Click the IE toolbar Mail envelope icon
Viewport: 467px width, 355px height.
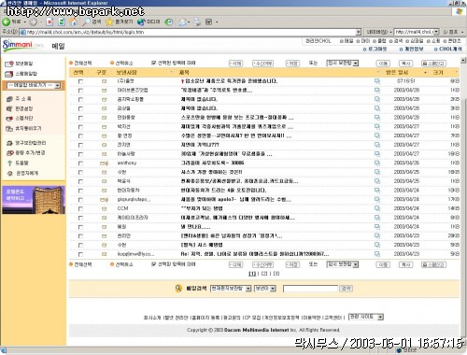(182, 21)
